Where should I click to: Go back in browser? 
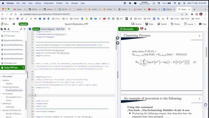tap(2, 14)
